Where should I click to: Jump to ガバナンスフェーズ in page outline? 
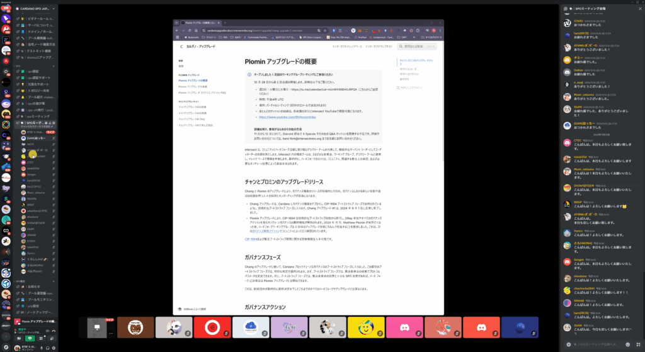[408, 69]
